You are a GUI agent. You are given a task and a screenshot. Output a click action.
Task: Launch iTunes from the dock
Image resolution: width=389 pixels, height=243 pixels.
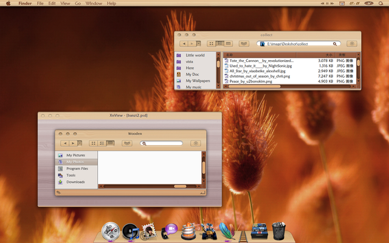tap(129, 231)
